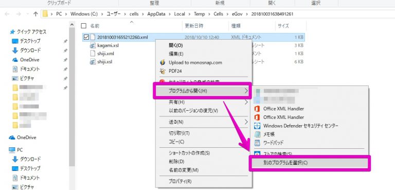Expand the 共有(H) submenu arrow

click(x=246, y=102)
